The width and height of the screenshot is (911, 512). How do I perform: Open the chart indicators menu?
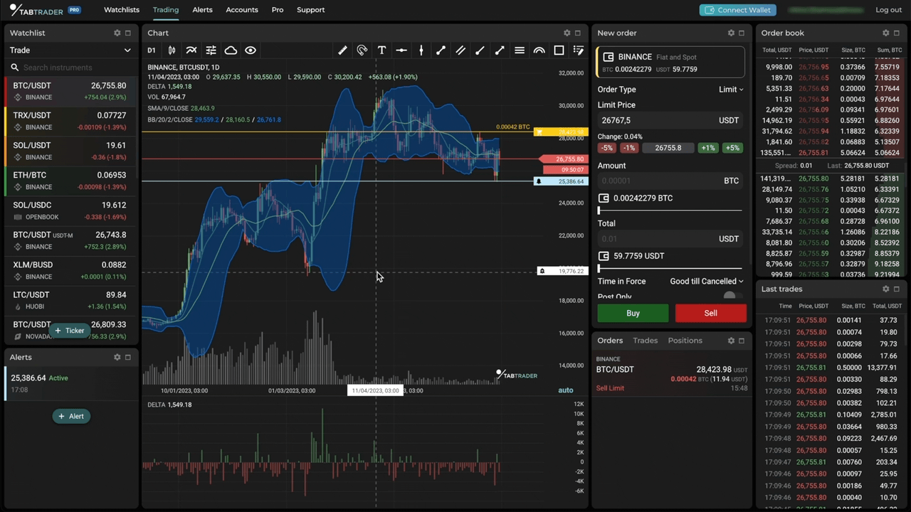(191, 50)
